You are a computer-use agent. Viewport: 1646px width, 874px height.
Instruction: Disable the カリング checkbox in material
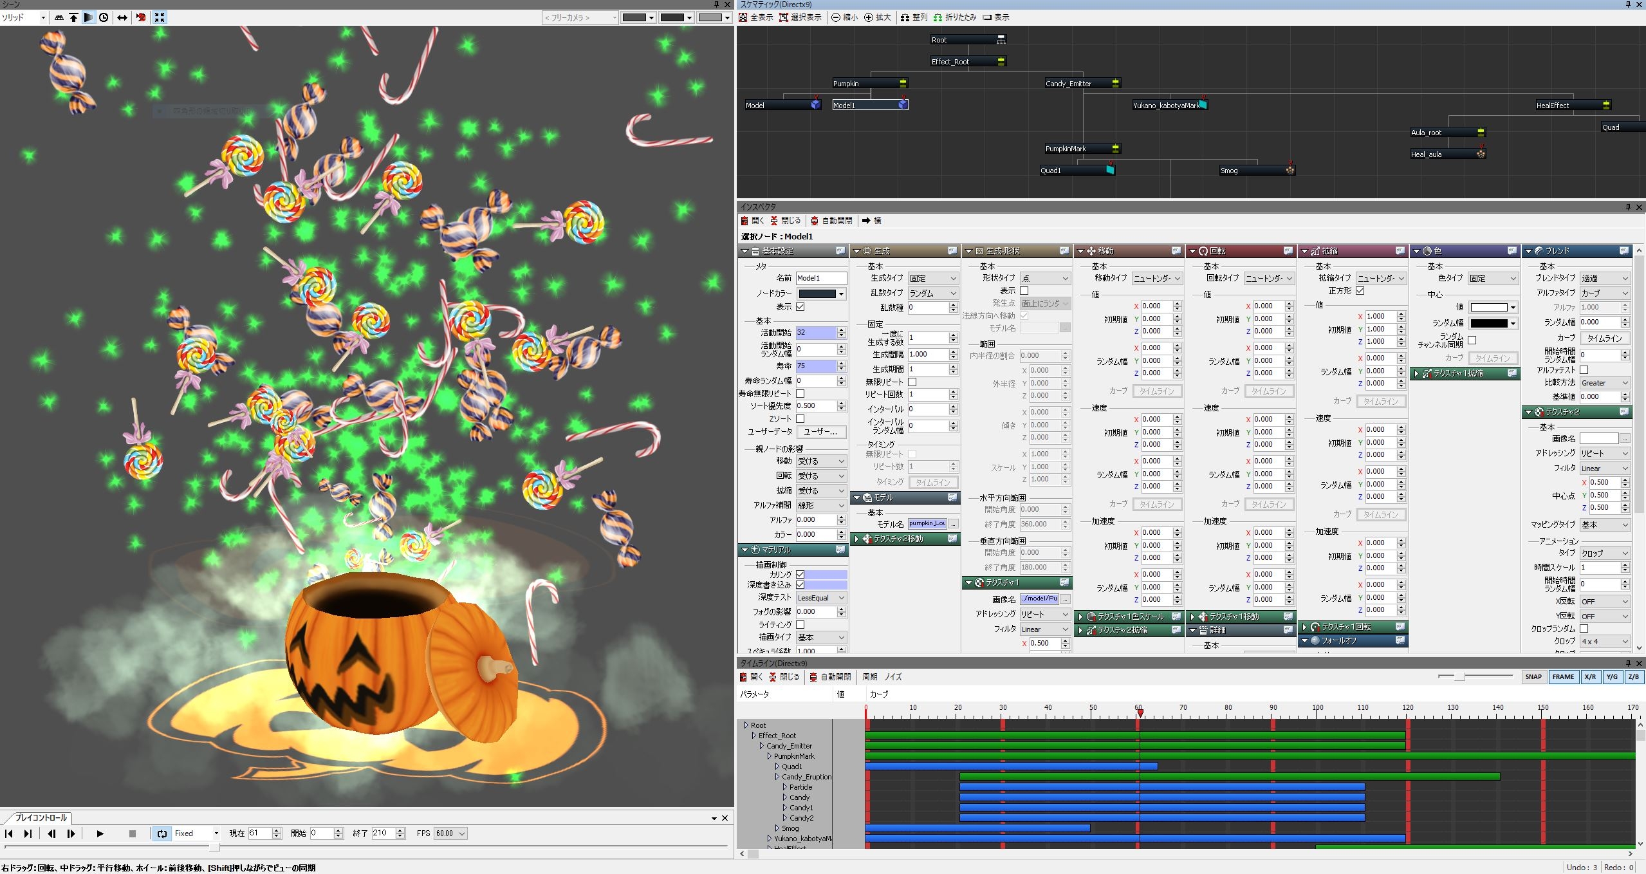click(x=800, y=574)
